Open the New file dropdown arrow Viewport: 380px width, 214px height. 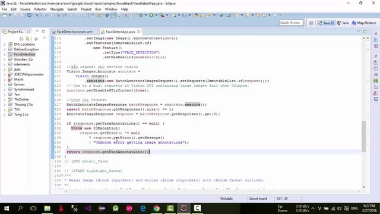click(10, 15)
